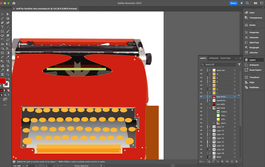Select the Zoom tool
Viewport: 265px width, 167px height.
tap(8, 74)
